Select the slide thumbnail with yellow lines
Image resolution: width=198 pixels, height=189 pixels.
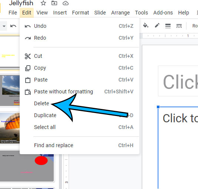click(10, 52)
